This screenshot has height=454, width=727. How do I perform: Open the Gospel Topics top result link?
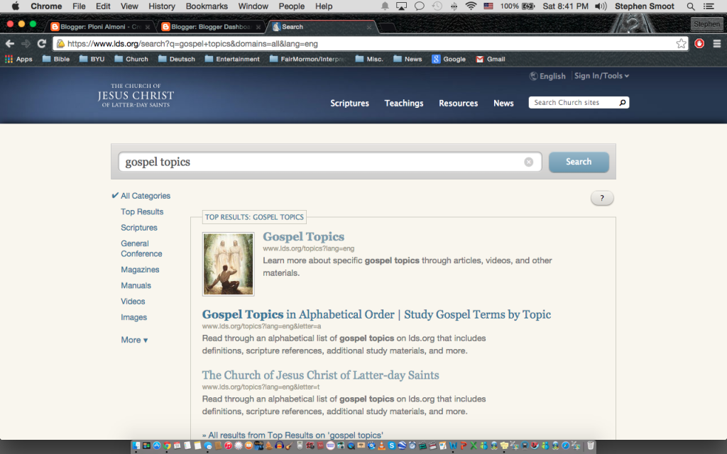(x=303, y=236)
